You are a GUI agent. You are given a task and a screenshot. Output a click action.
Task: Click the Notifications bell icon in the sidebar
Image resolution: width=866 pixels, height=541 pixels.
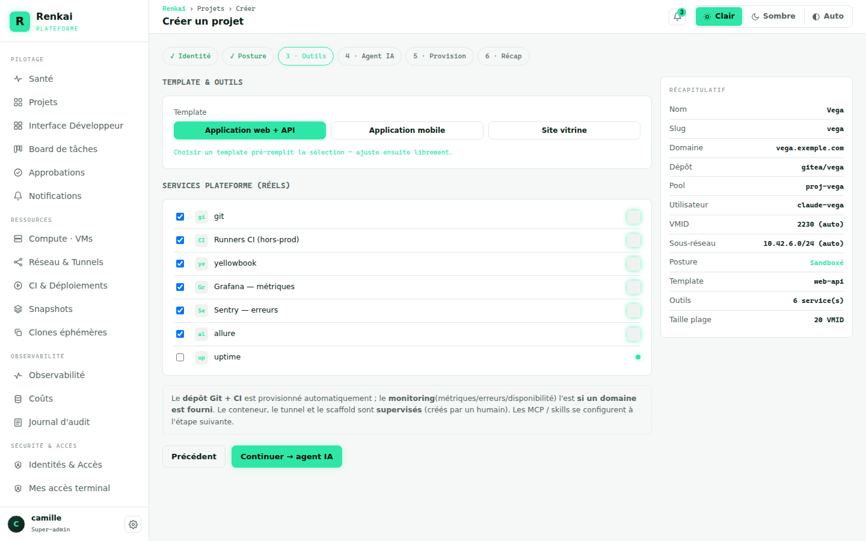click(x=18, y=196)
